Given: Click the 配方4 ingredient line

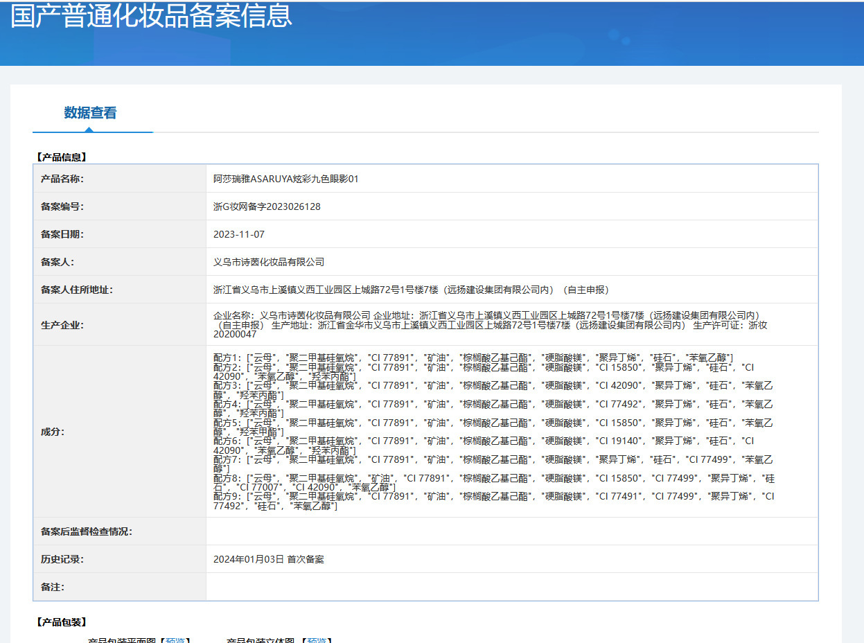Looking at the screenshot, I should (x=493, y=409).
